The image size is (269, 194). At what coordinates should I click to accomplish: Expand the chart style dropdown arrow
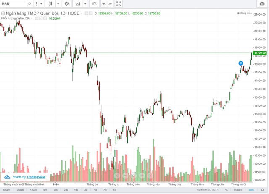coord(58,4)
